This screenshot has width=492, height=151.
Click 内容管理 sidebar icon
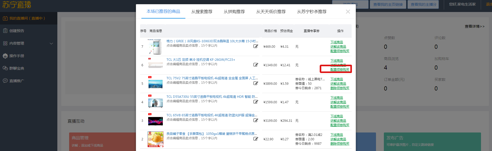[5, 43]
